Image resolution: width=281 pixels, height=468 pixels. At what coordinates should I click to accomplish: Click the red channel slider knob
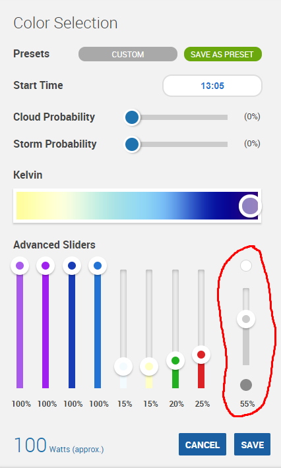(201, 355)
